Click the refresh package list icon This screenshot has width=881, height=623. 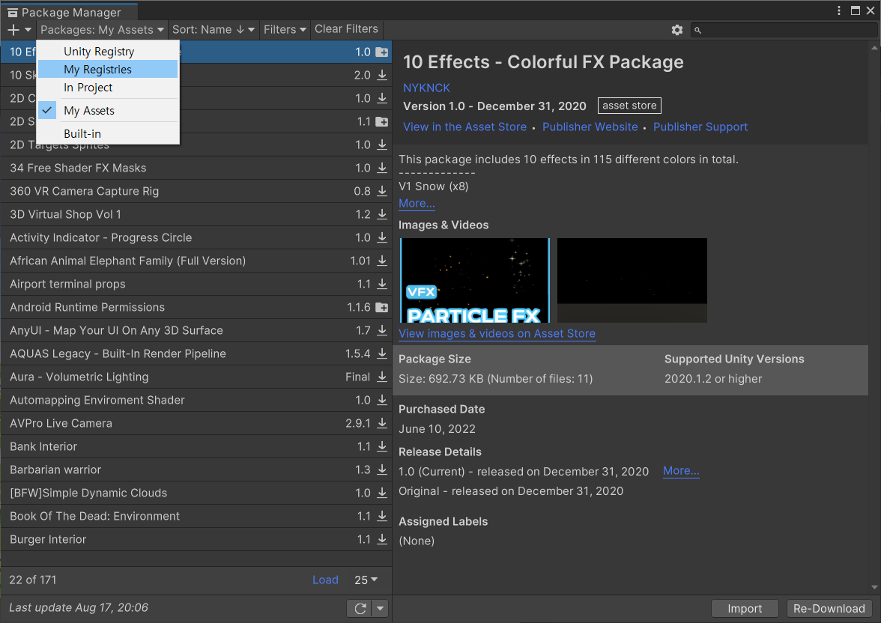pos(360,608)
